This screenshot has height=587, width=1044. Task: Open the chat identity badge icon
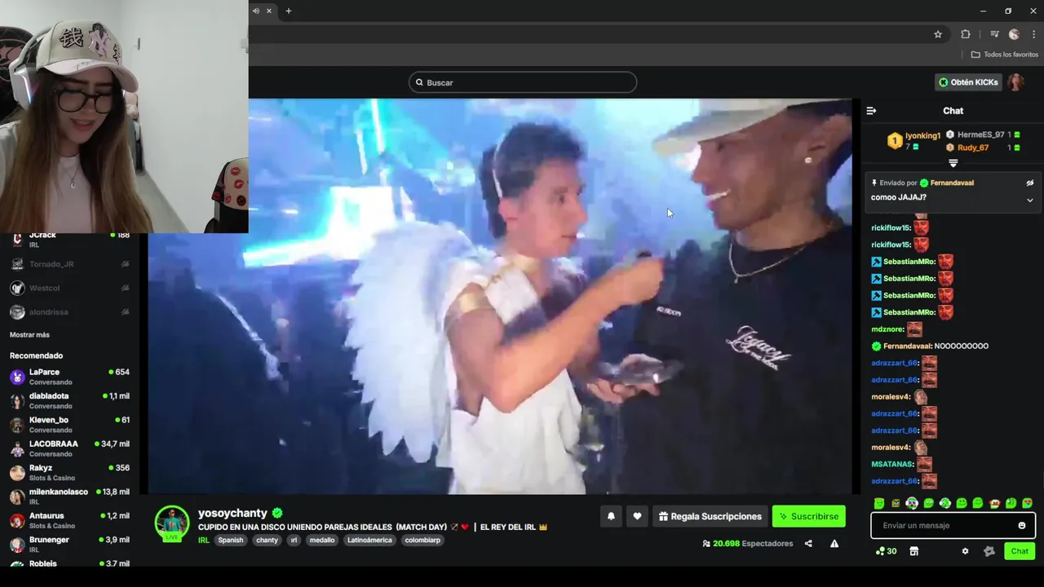pos(989,551)
